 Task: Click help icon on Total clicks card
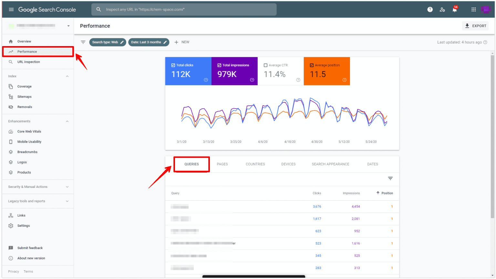[x=206, y=80]
